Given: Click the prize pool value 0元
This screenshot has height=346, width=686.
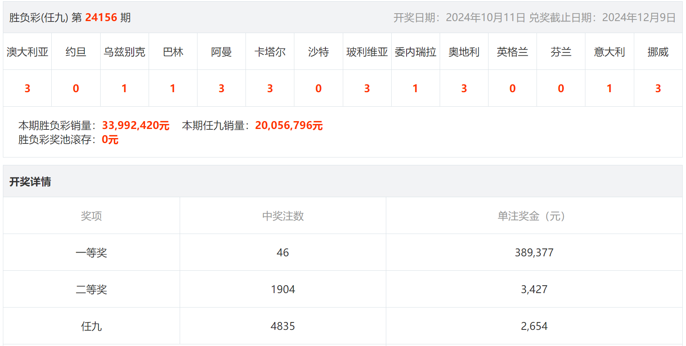Looking at the screenshot, I should [x=110, y=140].
